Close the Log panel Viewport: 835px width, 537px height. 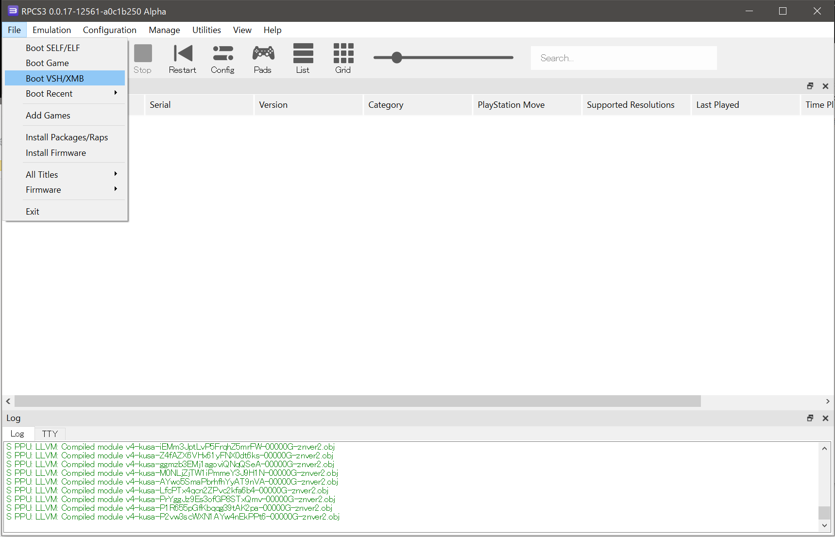(x=825, y=418)
